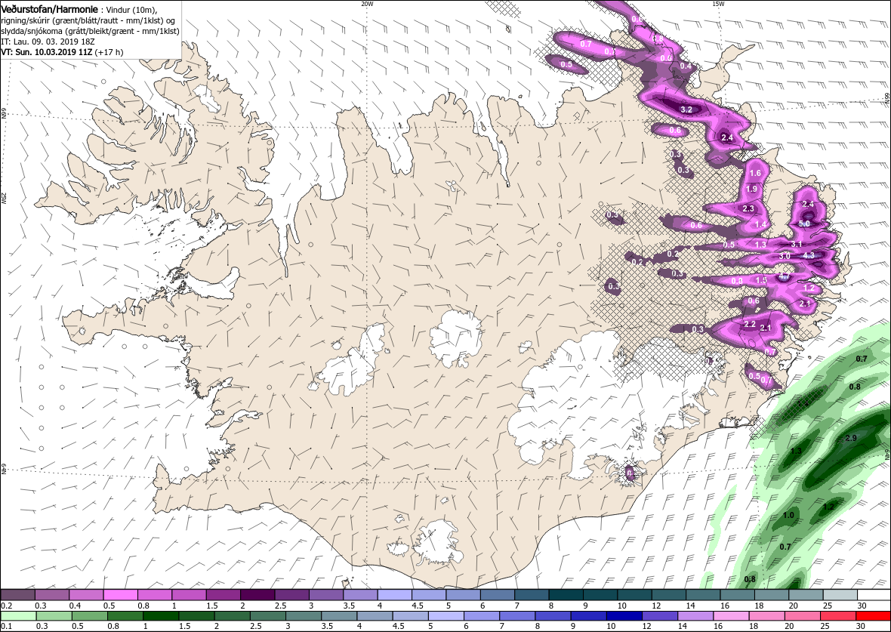Click the 1.0 rain value in the green area

pyautogui.click(x=788, y=515)
